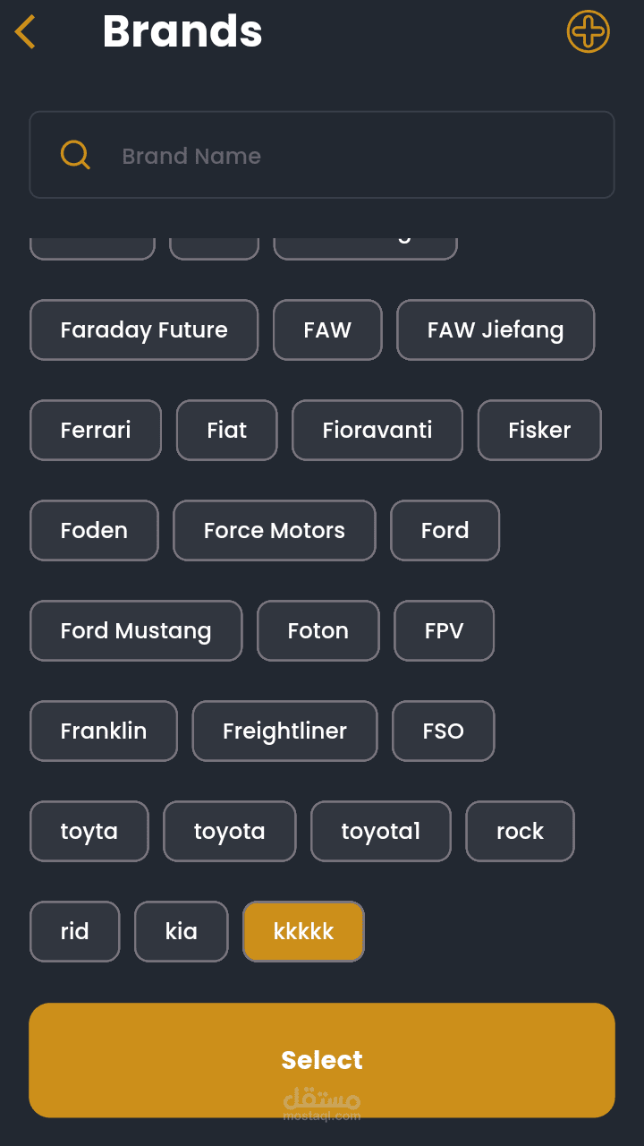The height and width of the screenshot is (1146, 644).
Task: Select the toyota brand chip
Action: coord(229,831)
